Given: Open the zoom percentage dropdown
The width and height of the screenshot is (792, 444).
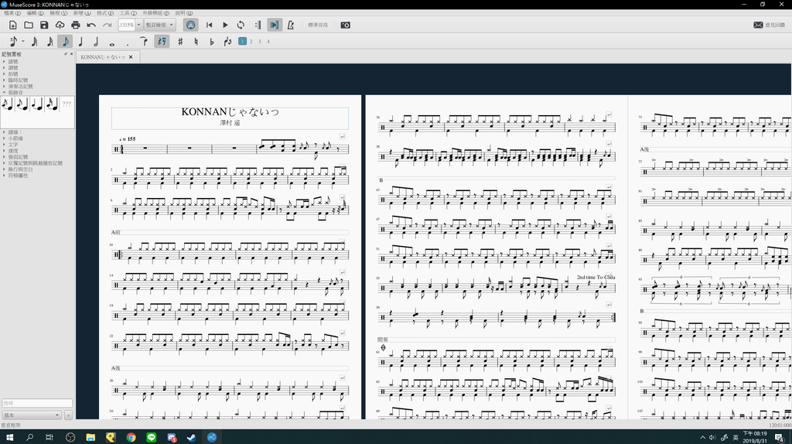Looking at the screenshot, I should pos(139,25).
